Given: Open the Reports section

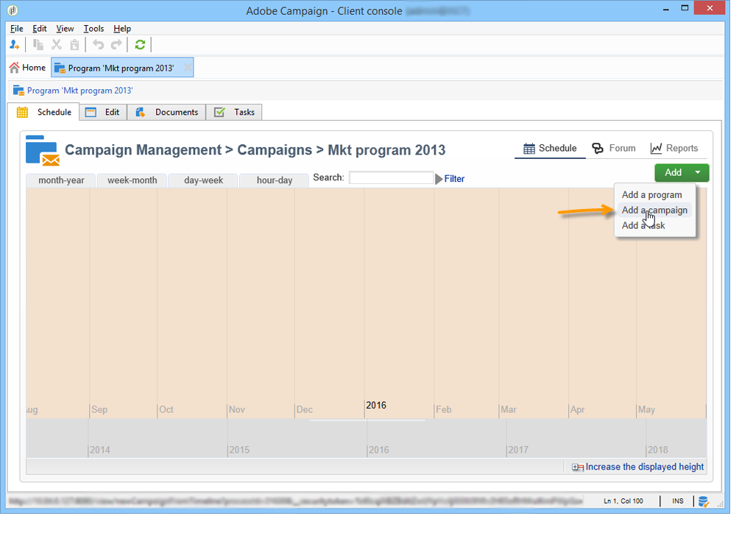Looking at the screenshot, I should pyautogui.click(x=674, y=149).
